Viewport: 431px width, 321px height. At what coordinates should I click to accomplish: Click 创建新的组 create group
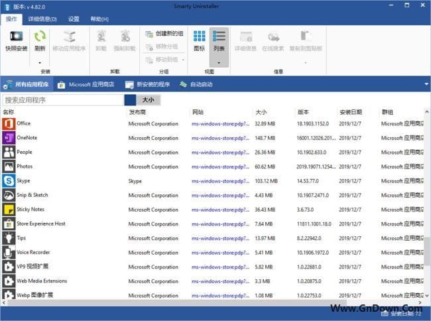[x=164, y=34]
